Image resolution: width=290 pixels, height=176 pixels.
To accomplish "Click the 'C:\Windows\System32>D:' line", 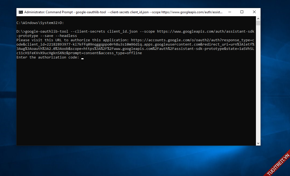I will point(40,23).
